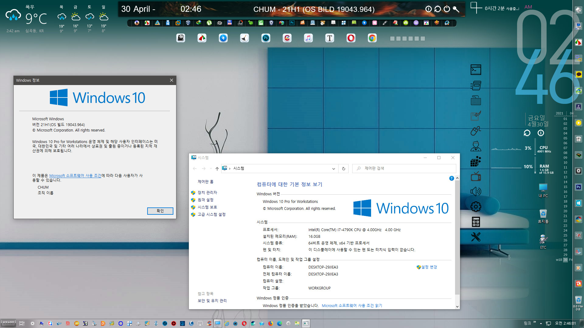Open the Typora 'T' dock icon

coord(330,38)
